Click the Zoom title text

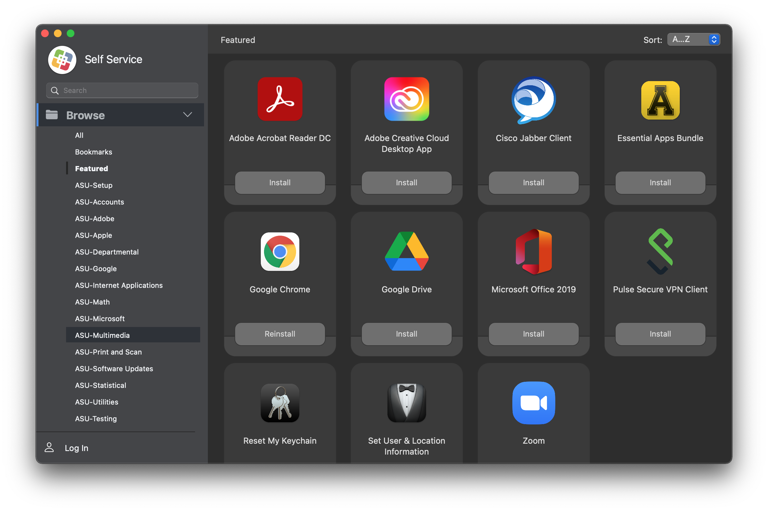533,440
